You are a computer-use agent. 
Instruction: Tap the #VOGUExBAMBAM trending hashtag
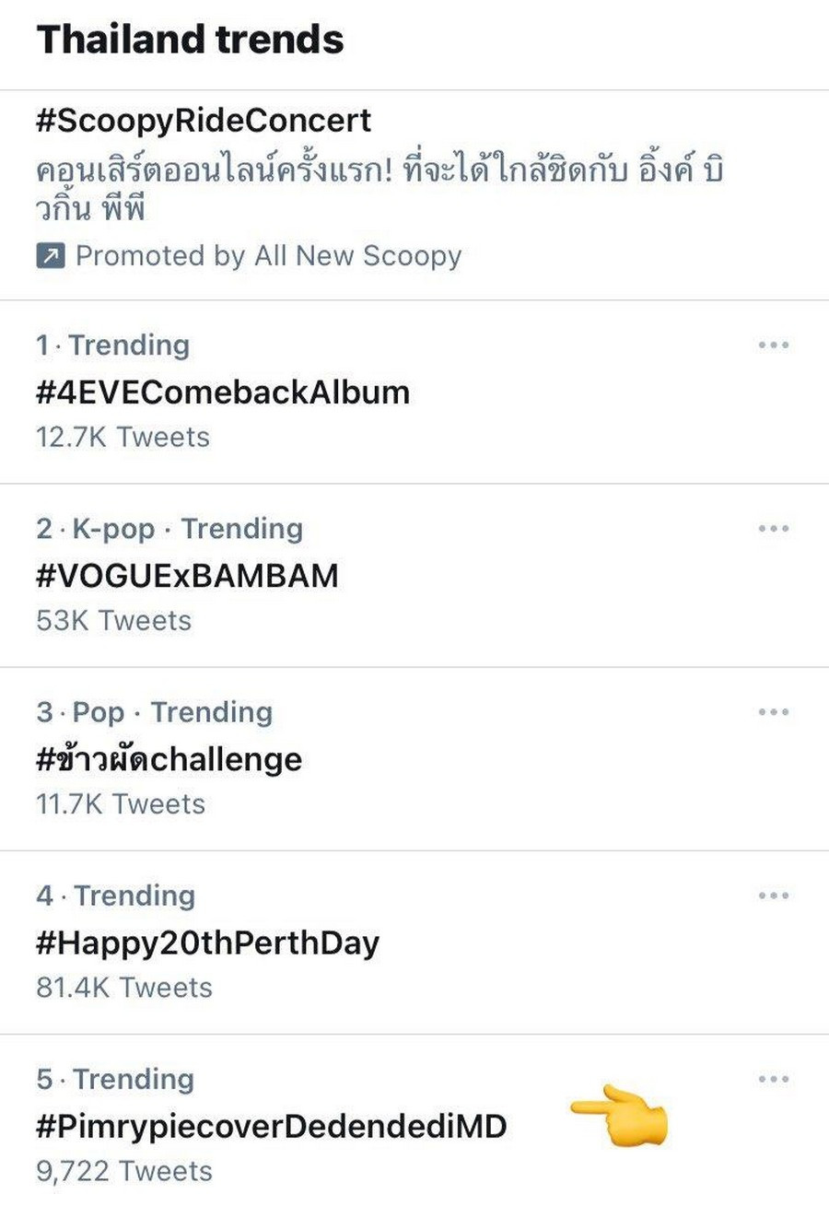(x=187, y=576)
